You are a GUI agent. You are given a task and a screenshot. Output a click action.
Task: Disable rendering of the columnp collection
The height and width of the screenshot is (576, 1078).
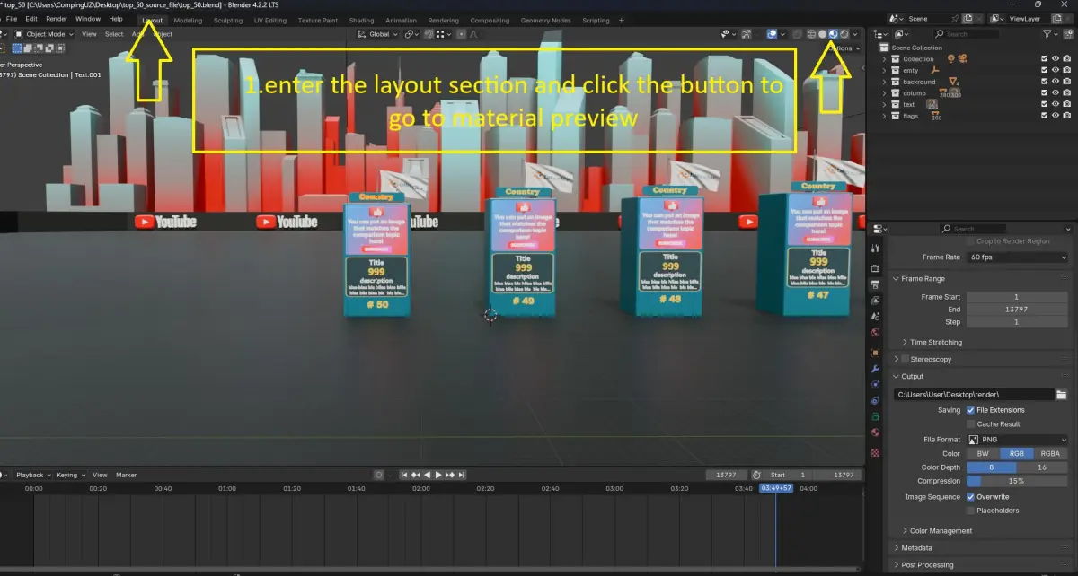[x=1066, y=92]
